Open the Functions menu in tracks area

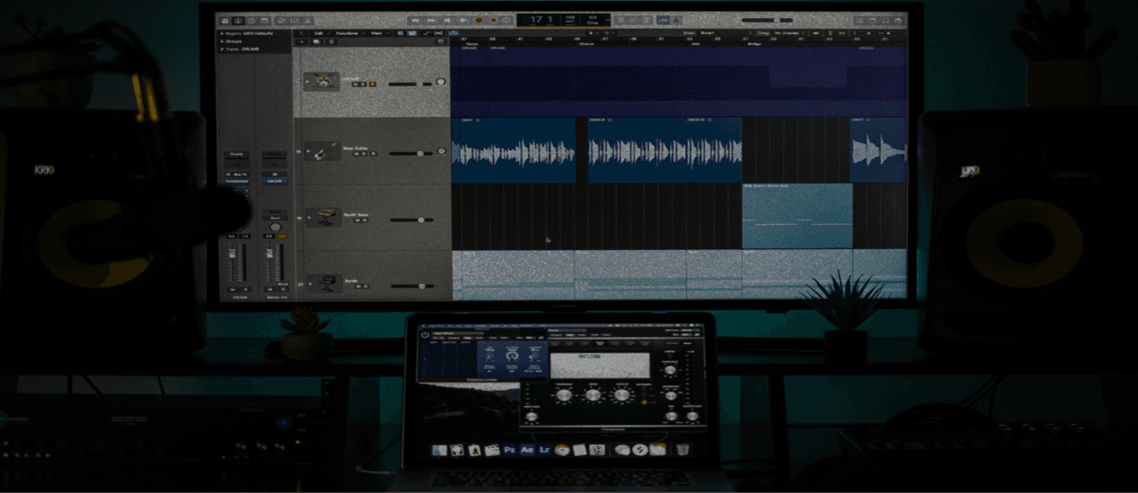[x=347, y=33]
